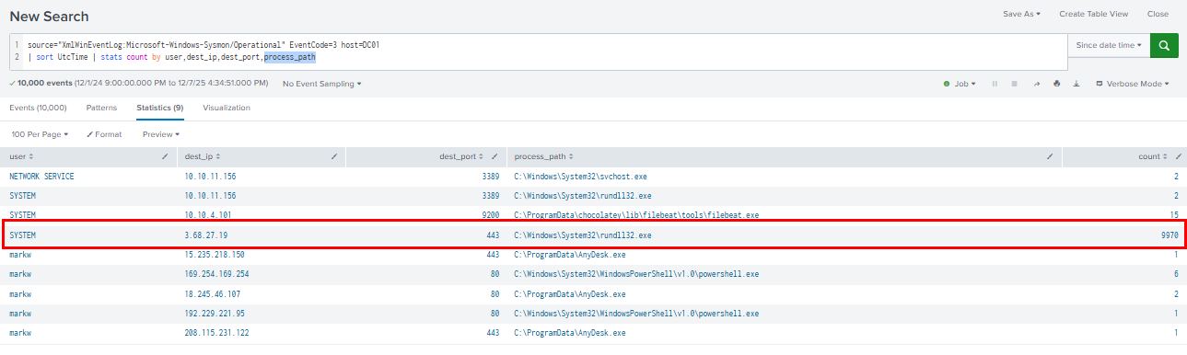Switch to the Patterns tab
This screenshot has width=1187, height=355.
(x=101, y=108)
